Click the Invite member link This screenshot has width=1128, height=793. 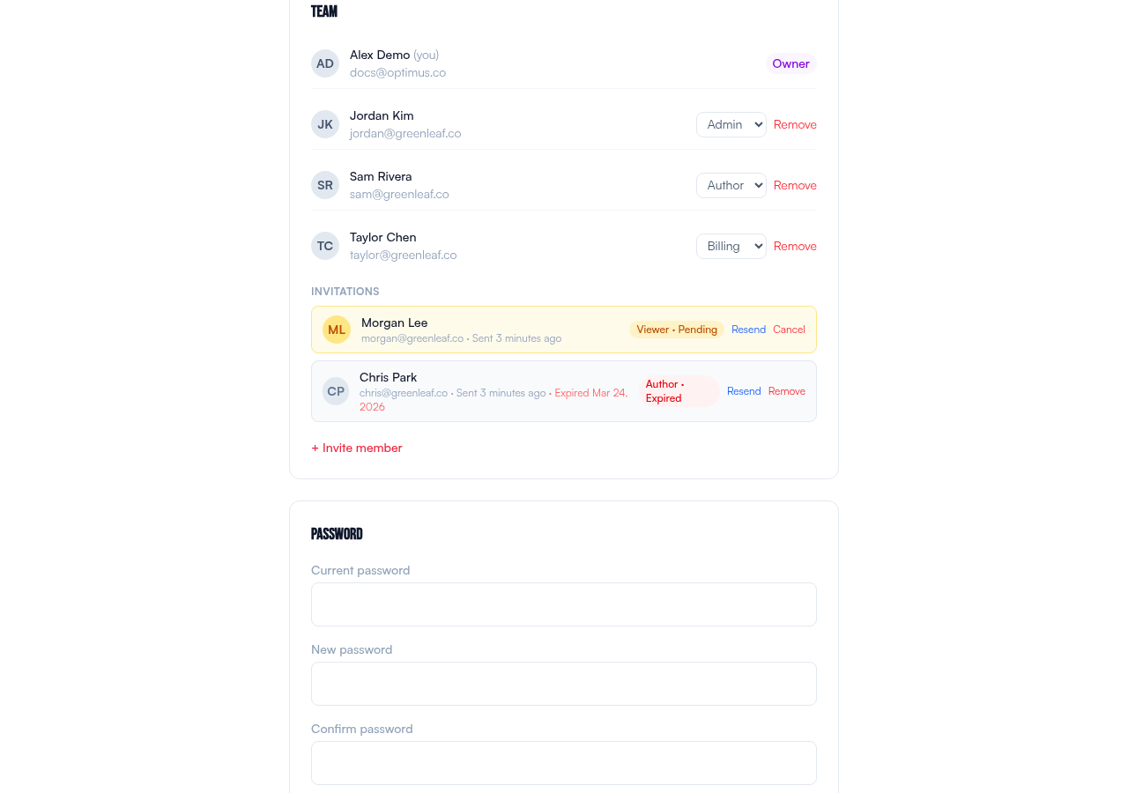(356, 448)
